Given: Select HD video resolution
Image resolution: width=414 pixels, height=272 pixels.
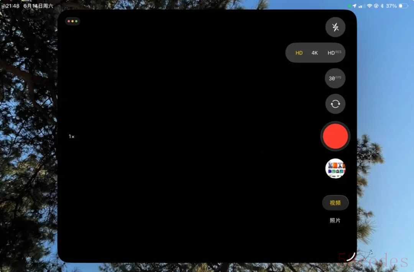Looking at the screenshot, I should click(299, 53).
